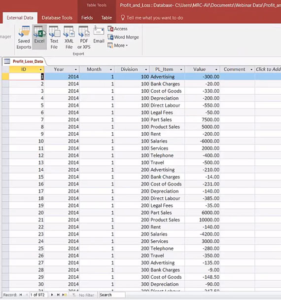Switch to the External Data ribbon tab
This screenshot has width=281, height=300.
tap(20, 18)
